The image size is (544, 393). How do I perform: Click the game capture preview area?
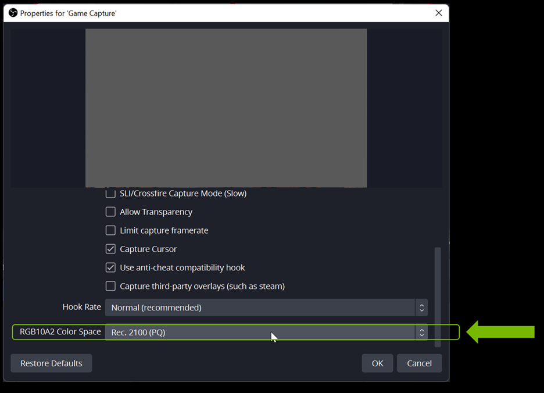click(227, 108)
